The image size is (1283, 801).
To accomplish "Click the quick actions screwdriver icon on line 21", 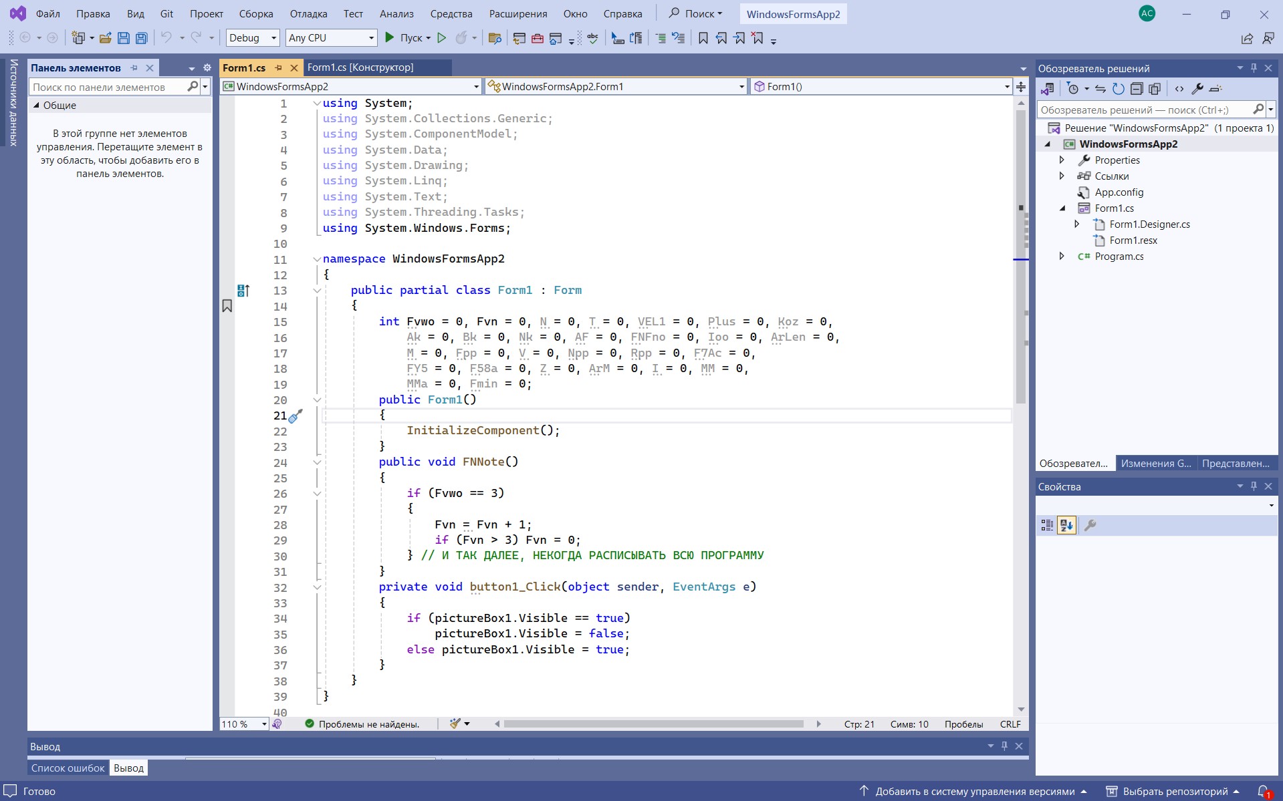I will 296,416.
